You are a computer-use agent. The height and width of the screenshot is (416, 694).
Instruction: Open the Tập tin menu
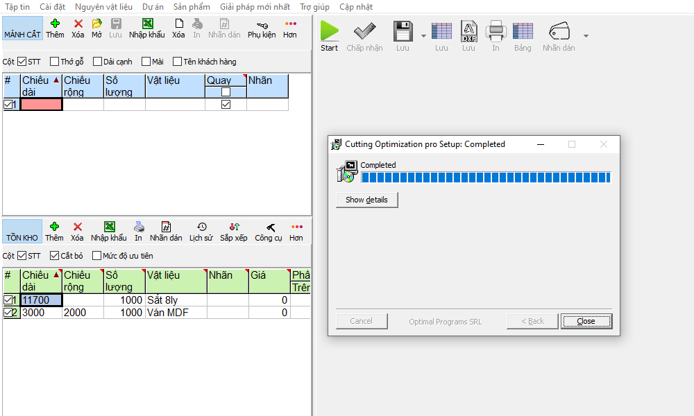pyautogui.click(x=17, y=7)
